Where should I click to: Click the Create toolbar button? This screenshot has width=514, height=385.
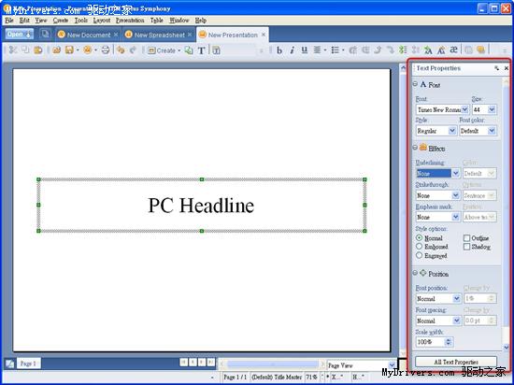coord(164,50)
